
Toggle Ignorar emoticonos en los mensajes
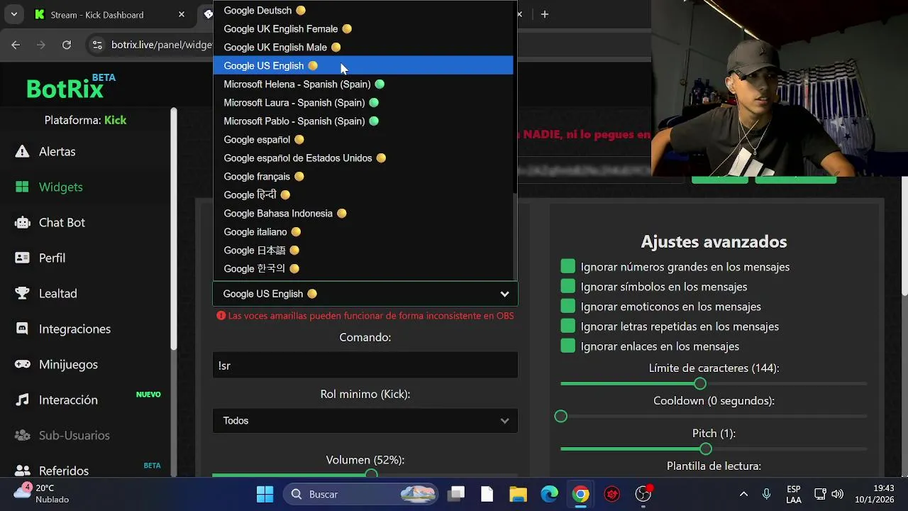pos(567,306)
